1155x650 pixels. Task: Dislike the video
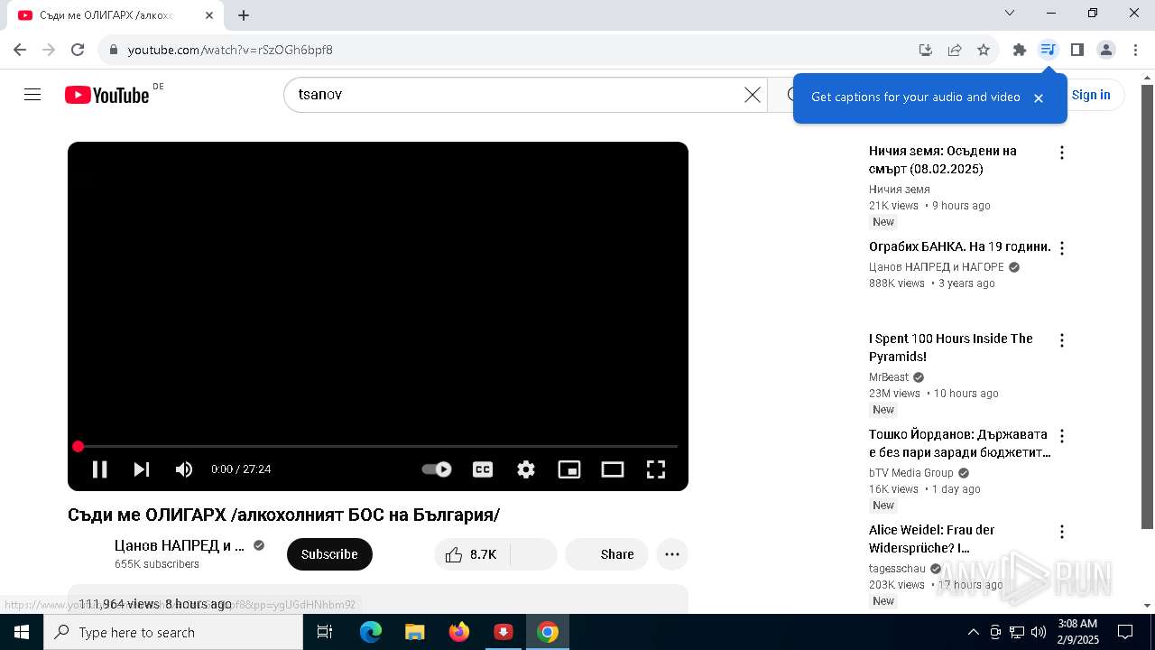pos(534,554)
